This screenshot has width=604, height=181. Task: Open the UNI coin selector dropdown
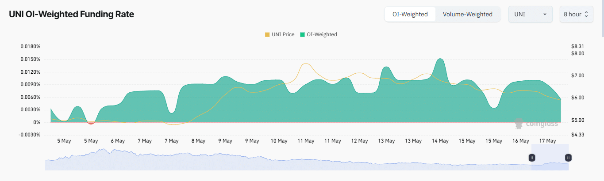(530, 14)
